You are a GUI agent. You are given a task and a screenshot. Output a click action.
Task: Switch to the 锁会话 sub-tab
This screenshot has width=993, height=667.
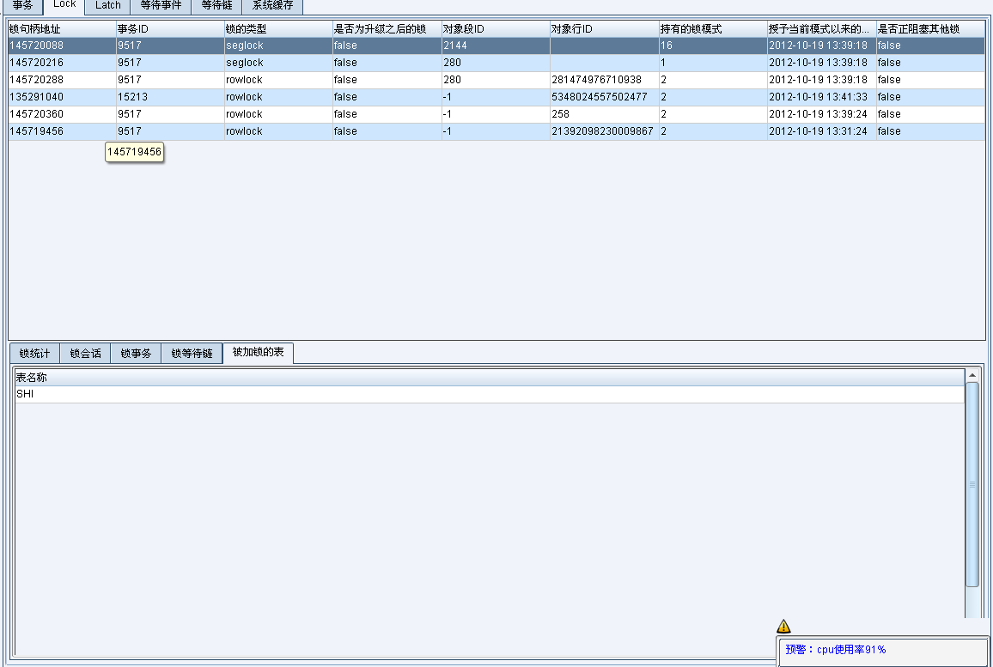click(x=85, y=354)
